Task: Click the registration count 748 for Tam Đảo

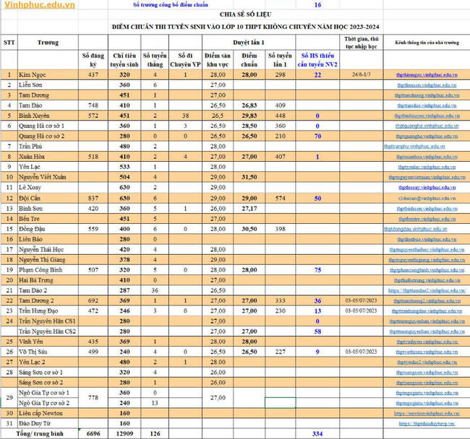Action: click(x=93, y=105)
